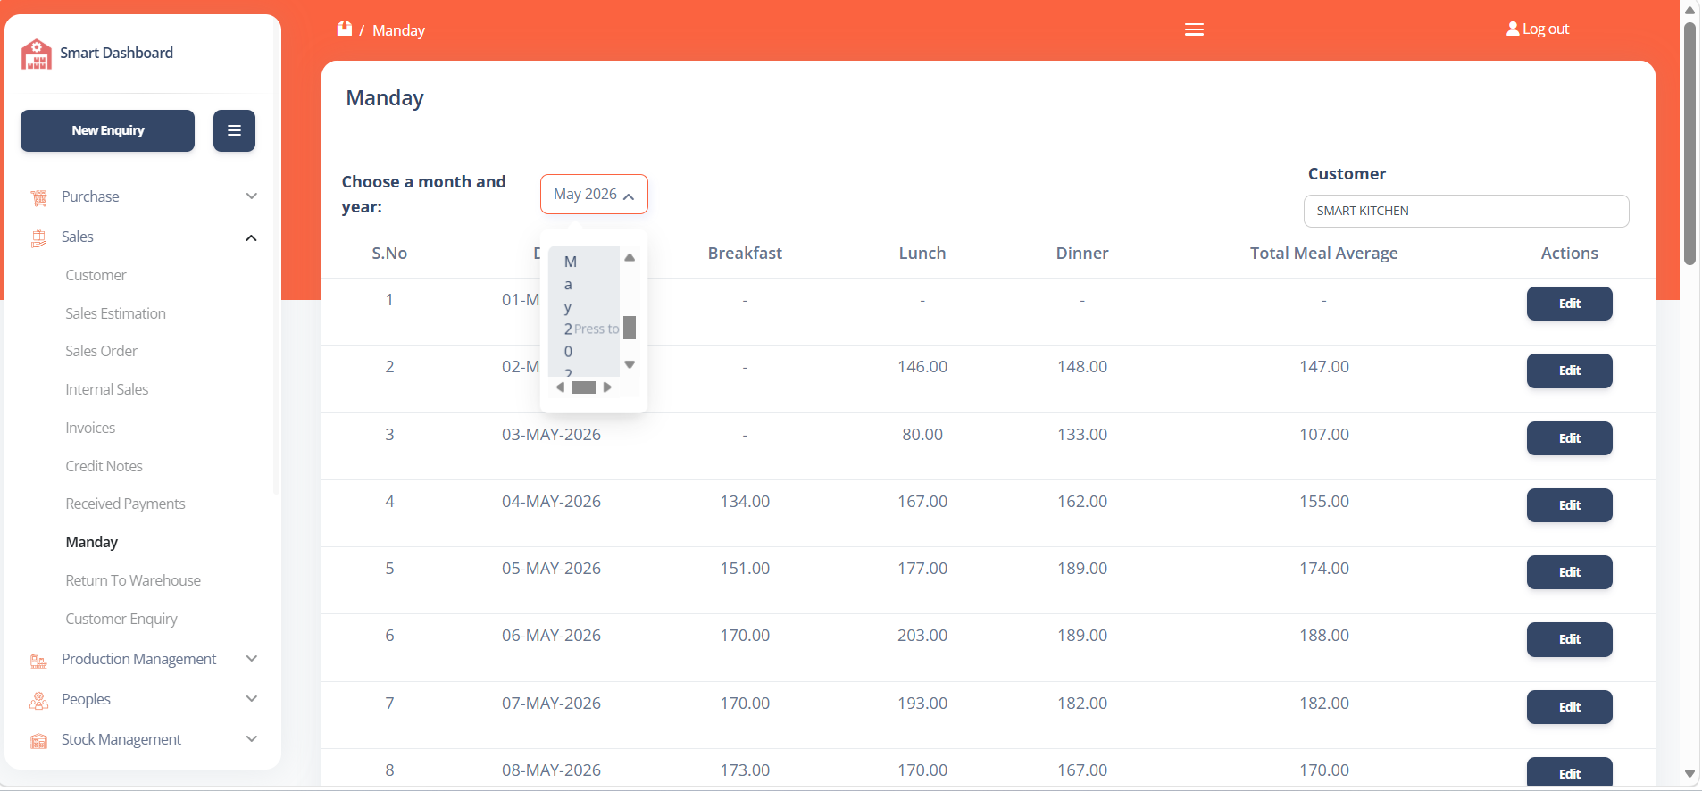Screen dimensions: 1702x791
Task: Expand the Peoples menu chevron
Action: tap(252, 699)
